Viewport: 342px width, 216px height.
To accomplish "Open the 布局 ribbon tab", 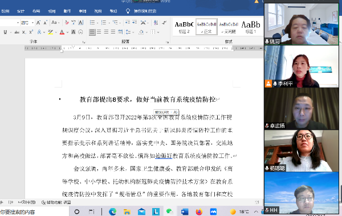I will (36, 11).
